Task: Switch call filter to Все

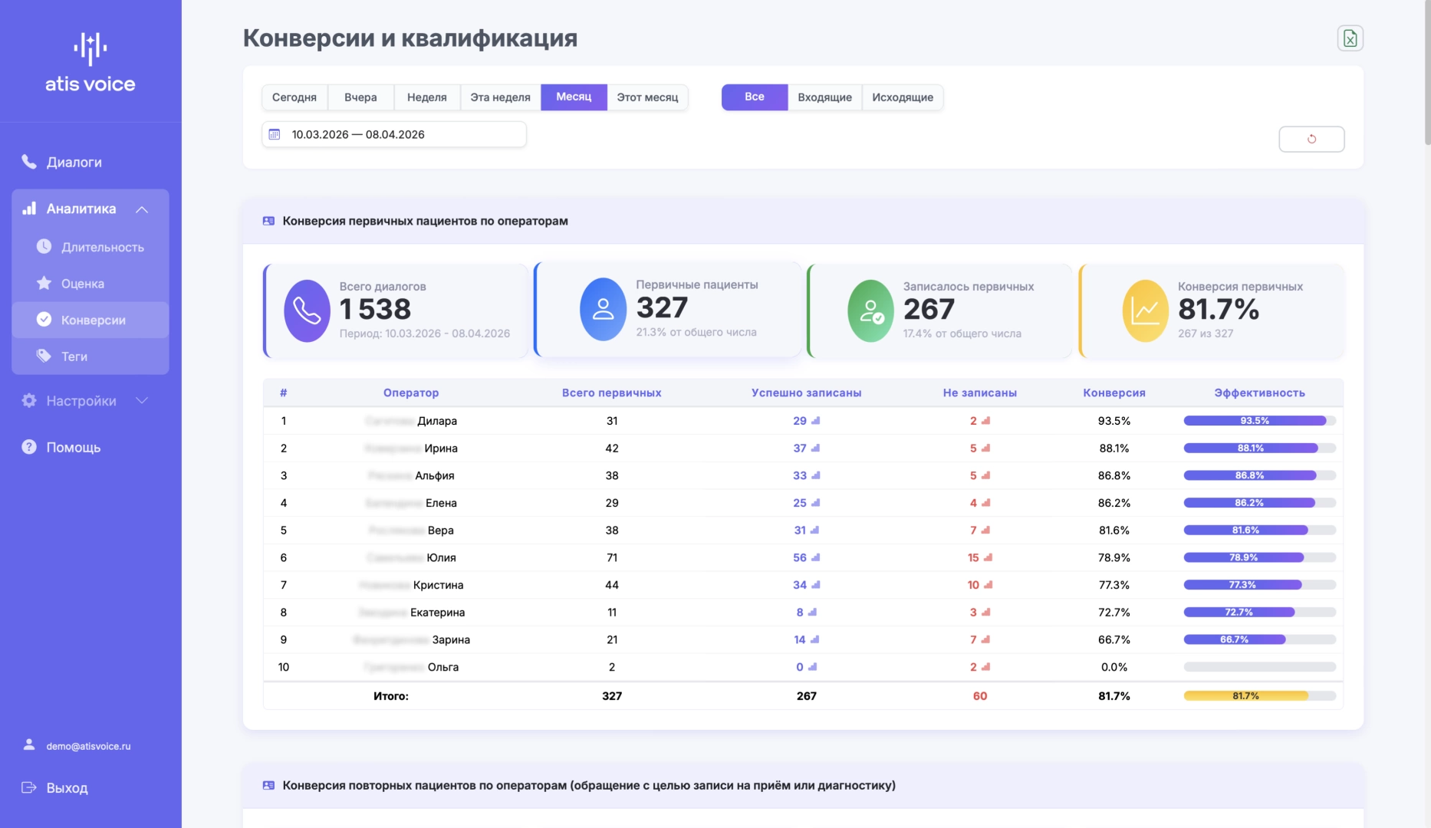Action: [x=754, y=97]
